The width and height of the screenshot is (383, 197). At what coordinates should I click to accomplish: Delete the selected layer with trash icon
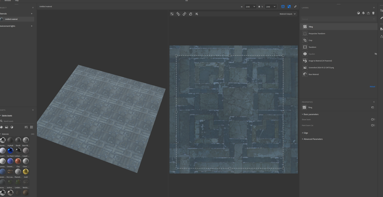coord(373,13)
